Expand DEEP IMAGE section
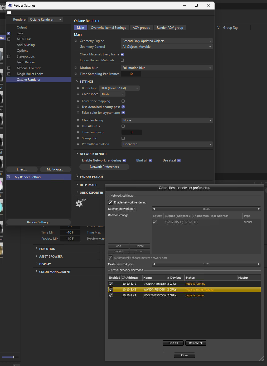The height and width of the screenshot is (366, 267). coord(77,185)
